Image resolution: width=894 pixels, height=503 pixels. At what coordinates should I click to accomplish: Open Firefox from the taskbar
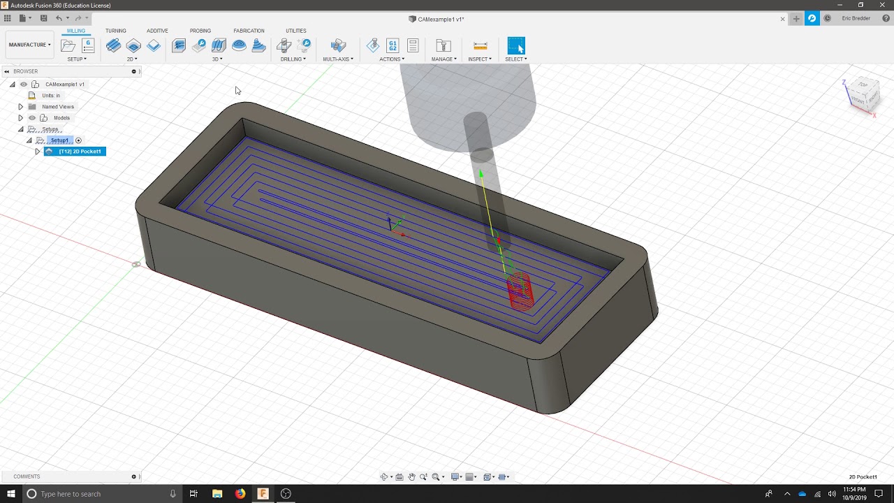(x=240, y=494)
